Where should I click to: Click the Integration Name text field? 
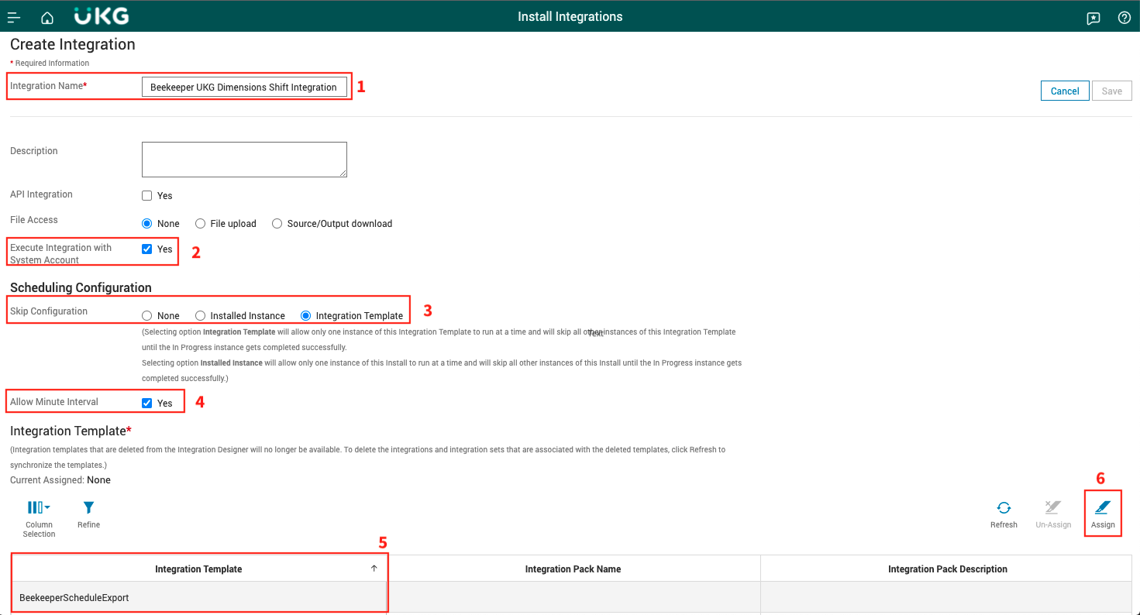click(x=244, y=88)
